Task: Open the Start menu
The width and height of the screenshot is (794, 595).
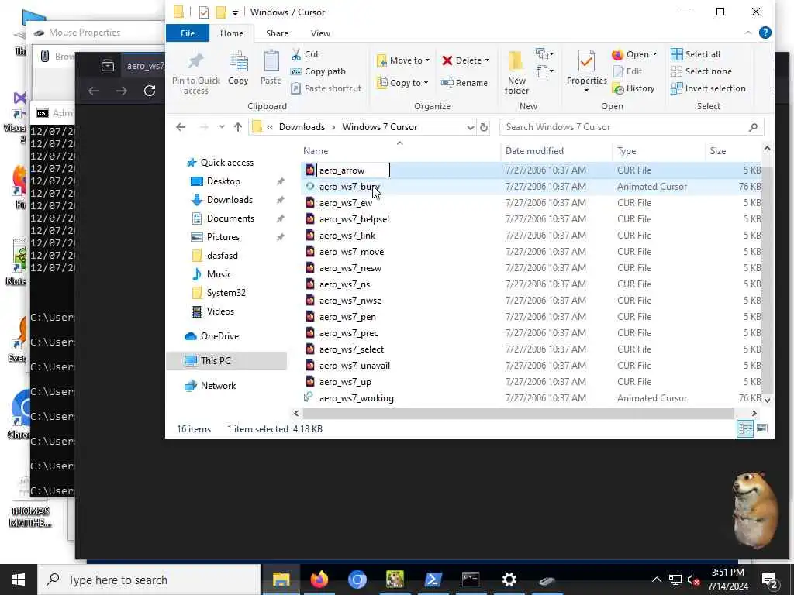Action: [x=19, y=580]
